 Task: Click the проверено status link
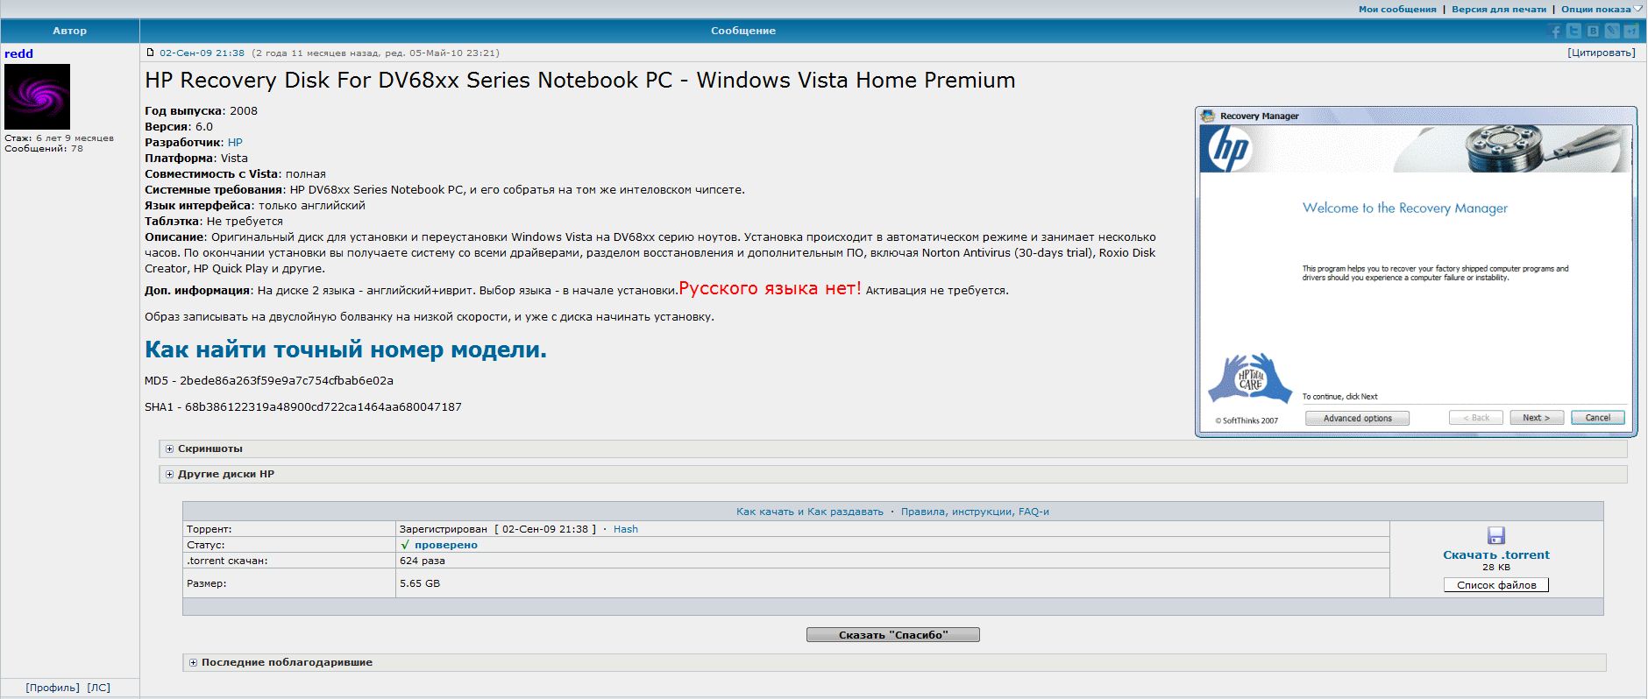coord(446,545)
